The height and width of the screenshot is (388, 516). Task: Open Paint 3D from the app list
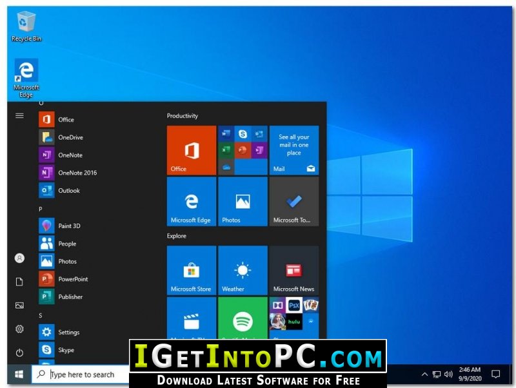pyautogui.click(x=95, y=226)
